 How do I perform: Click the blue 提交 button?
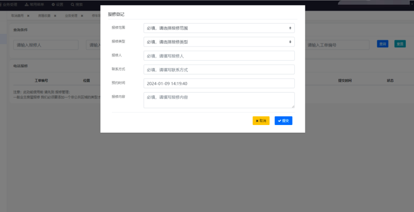pyautogui.click(x=283, y=121)
